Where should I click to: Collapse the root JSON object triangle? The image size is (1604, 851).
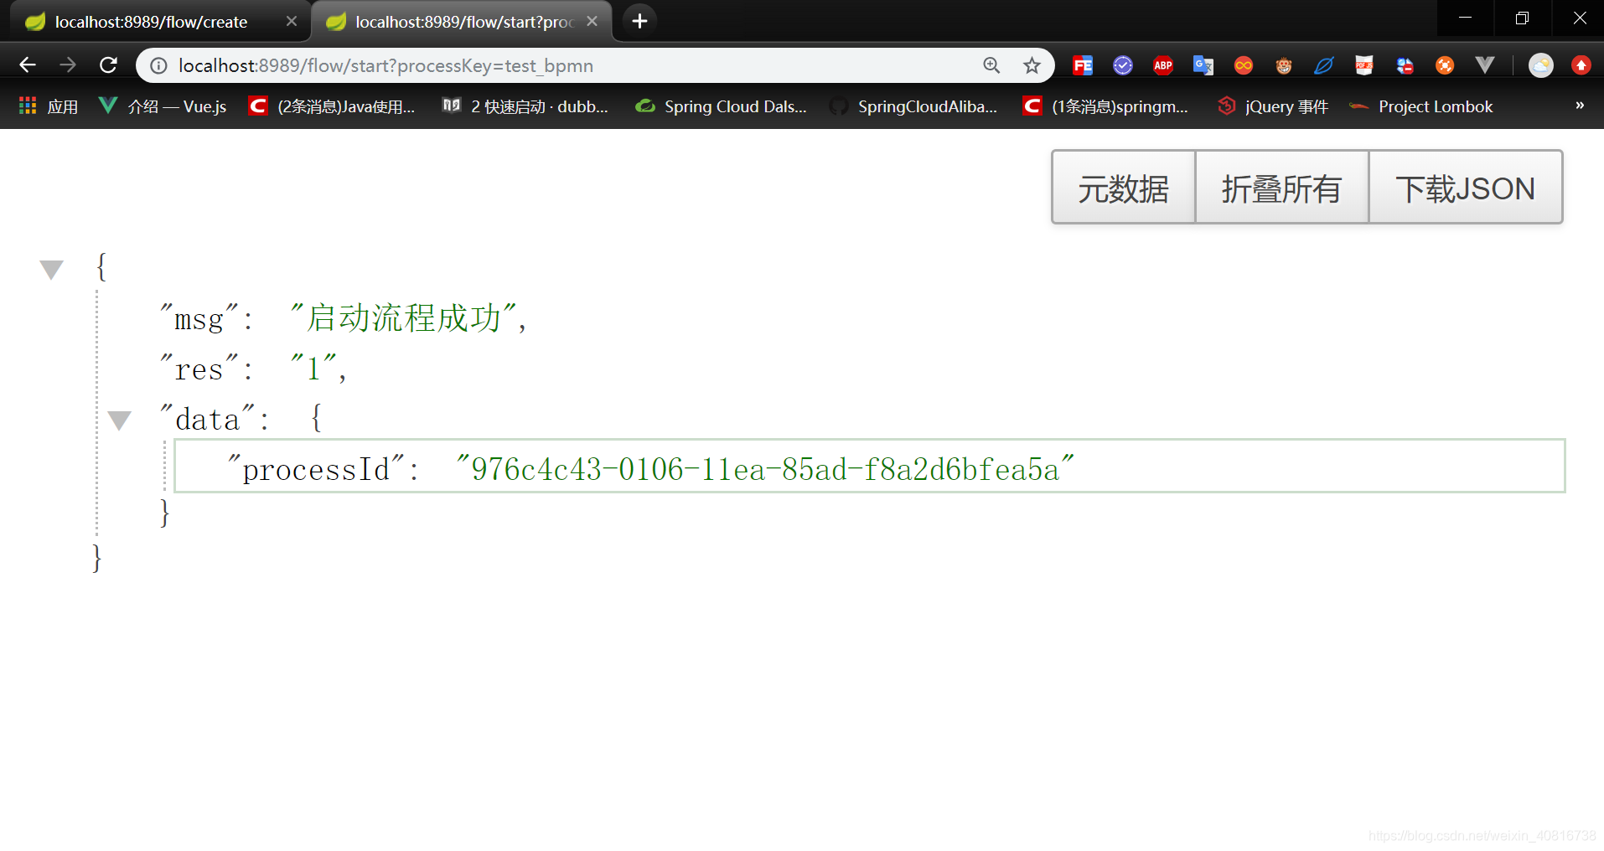tap(51, 268)
